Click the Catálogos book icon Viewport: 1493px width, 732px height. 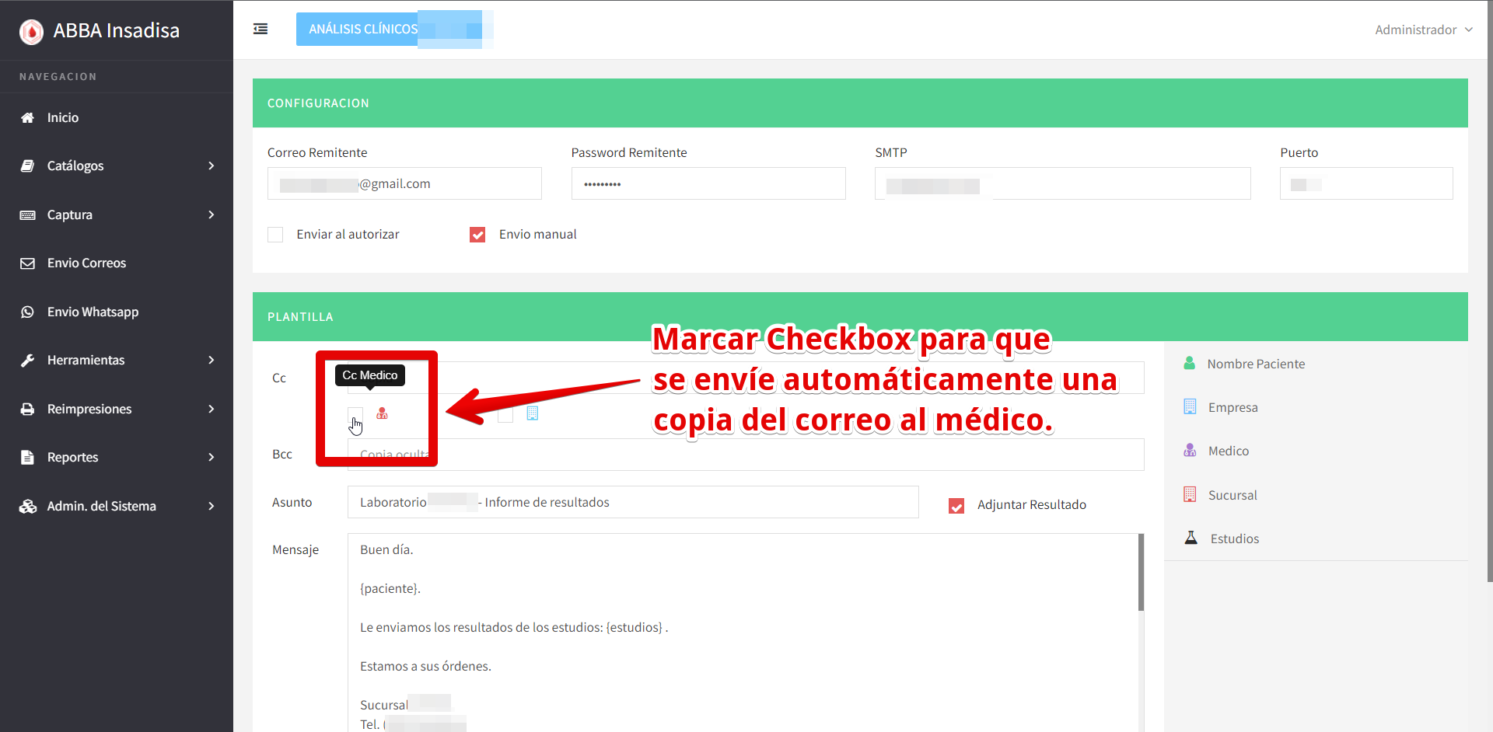pyautogui.click(x=27, y=166)
